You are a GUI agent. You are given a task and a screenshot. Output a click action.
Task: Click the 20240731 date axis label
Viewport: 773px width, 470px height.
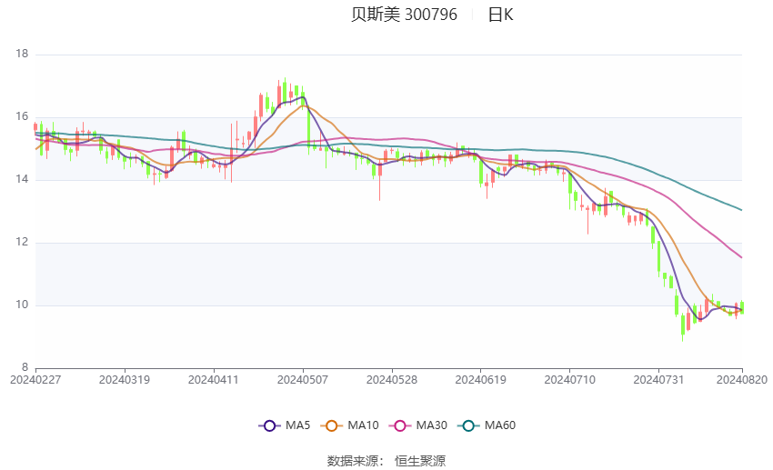point(658,380)
